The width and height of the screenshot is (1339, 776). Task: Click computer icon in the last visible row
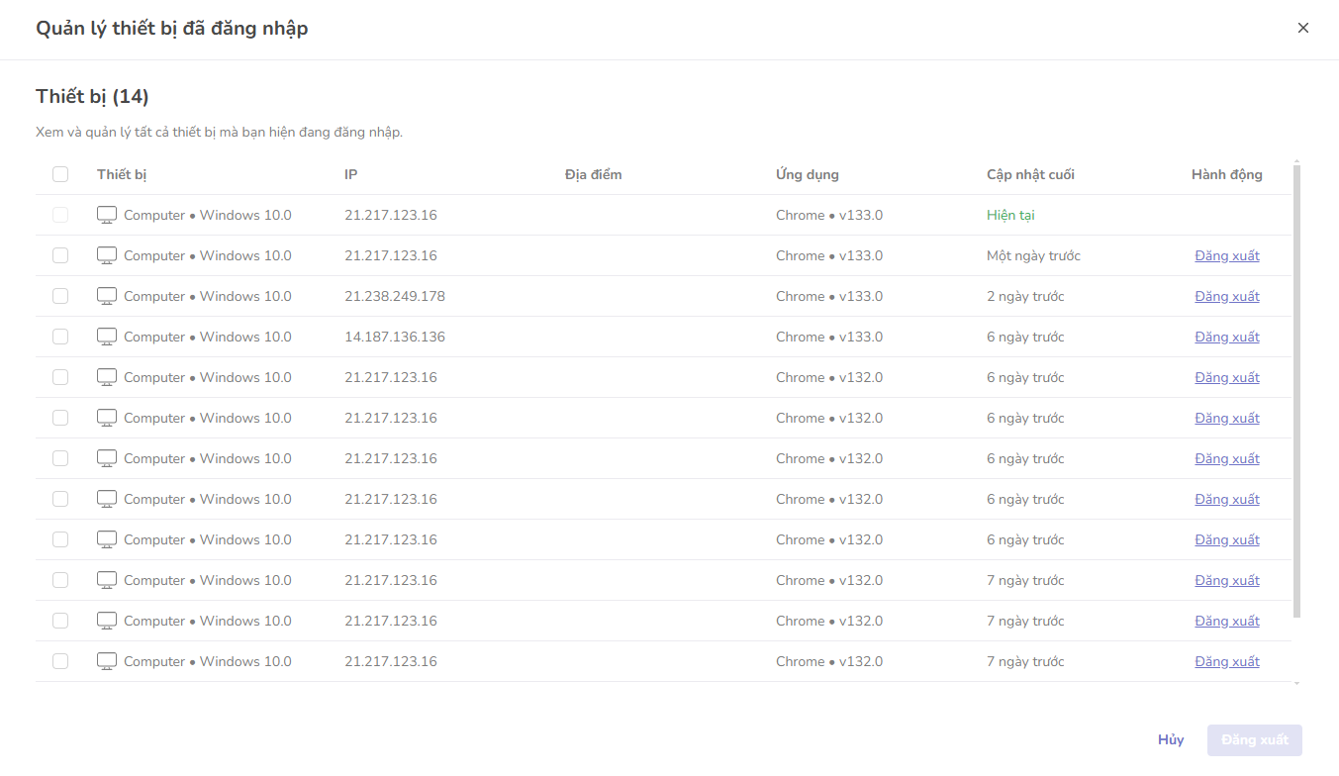(107, 661)
